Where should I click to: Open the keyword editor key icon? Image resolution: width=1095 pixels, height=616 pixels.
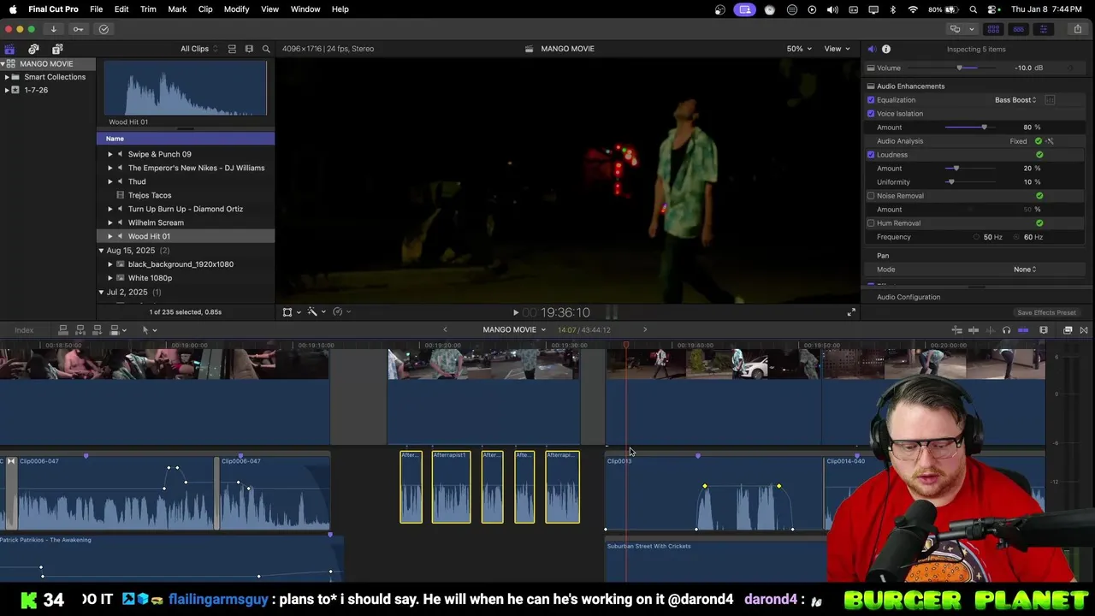click(78, 29)
